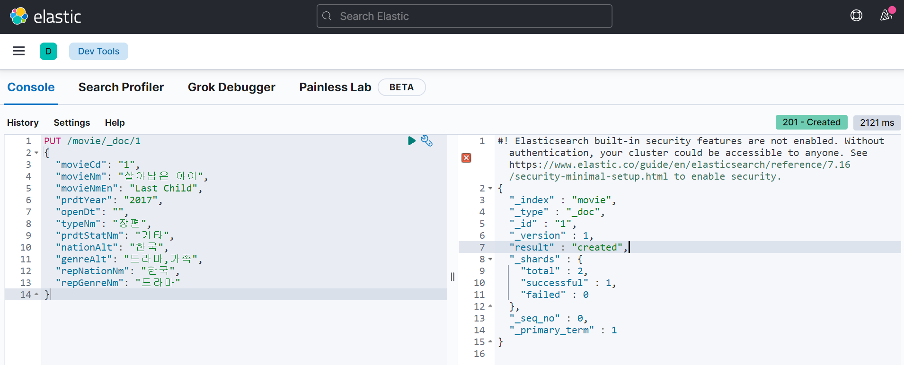Click the 201 - Created status badge

pyautogui.click(x=811, y=122)
